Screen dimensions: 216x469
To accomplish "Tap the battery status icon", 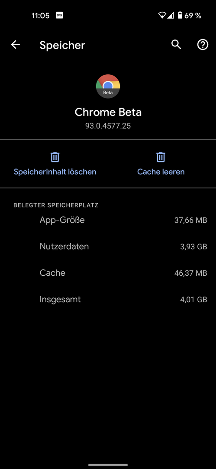I will coord(180,16).
